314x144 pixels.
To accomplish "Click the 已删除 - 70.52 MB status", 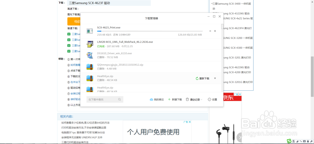I will [107, 57].
